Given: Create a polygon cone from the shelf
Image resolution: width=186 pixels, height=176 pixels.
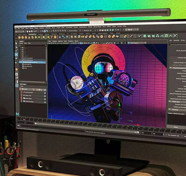Looking at the screenshot, I should tap(29, 37).
